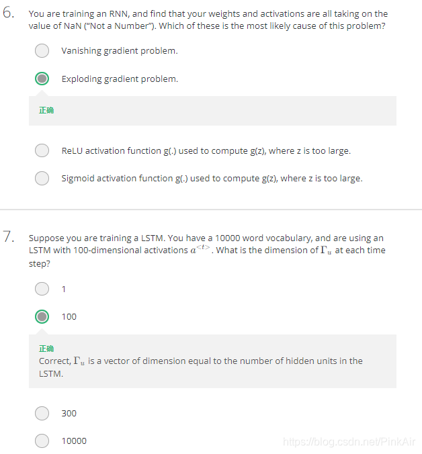Image resolution: width=422 pixels, height=454 pixels.
Task: Pick the radio button for answer 10000
Action: click(x=42, y=441)
